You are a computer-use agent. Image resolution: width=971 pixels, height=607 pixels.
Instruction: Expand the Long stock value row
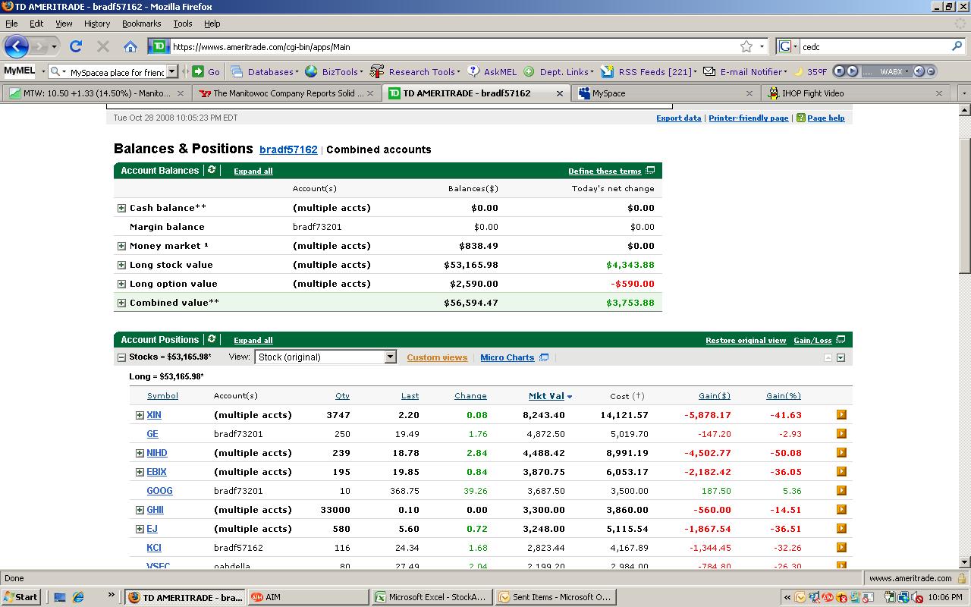pyautogui.click(x=121, y=265)
